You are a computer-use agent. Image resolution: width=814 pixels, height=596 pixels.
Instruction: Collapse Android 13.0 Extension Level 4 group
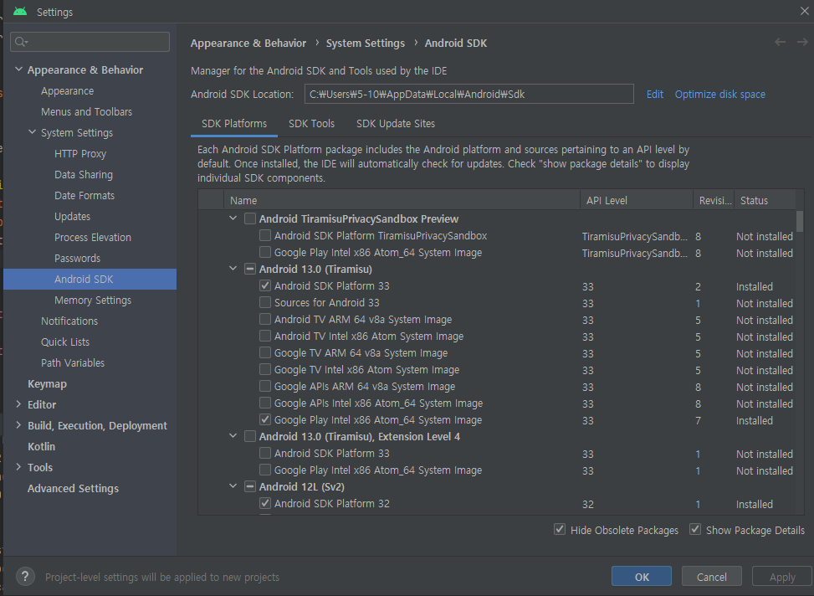(x=233, y=436)
